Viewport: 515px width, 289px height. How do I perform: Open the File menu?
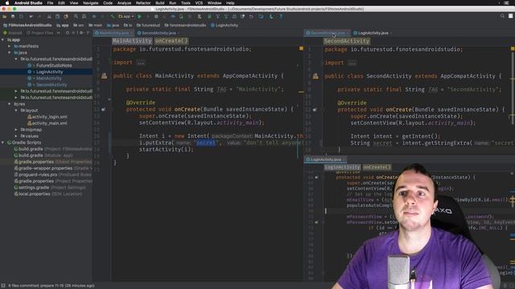pyautogui.click(x=50, y=3)
